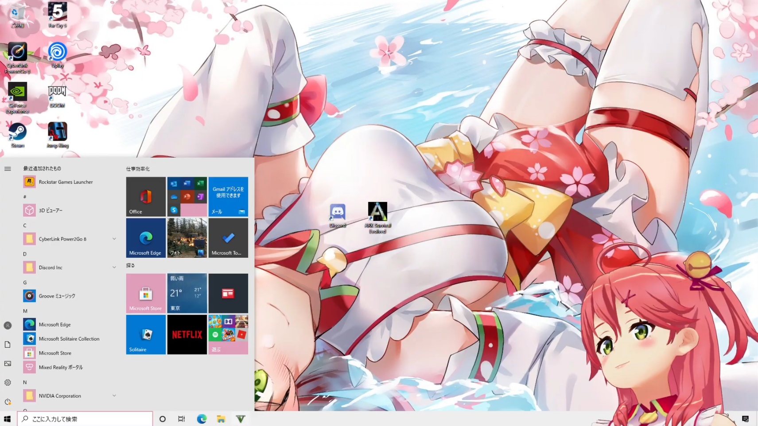Launch the Netflix tile
758x426 pixels.
point(187,334)
